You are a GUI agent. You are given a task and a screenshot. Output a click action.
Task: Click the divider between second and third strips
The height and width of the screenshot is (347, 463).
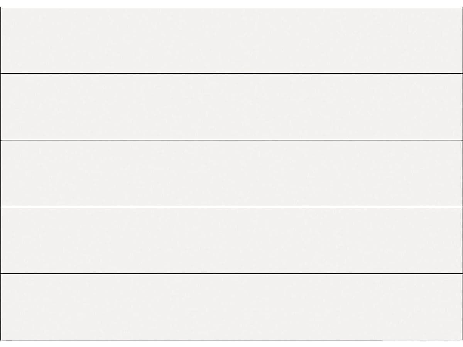click(x=231, y=140)
